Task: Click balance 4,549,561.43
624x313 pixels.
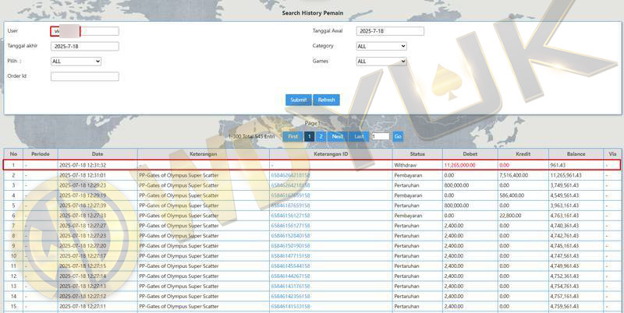Action: (x=564, y=195)
